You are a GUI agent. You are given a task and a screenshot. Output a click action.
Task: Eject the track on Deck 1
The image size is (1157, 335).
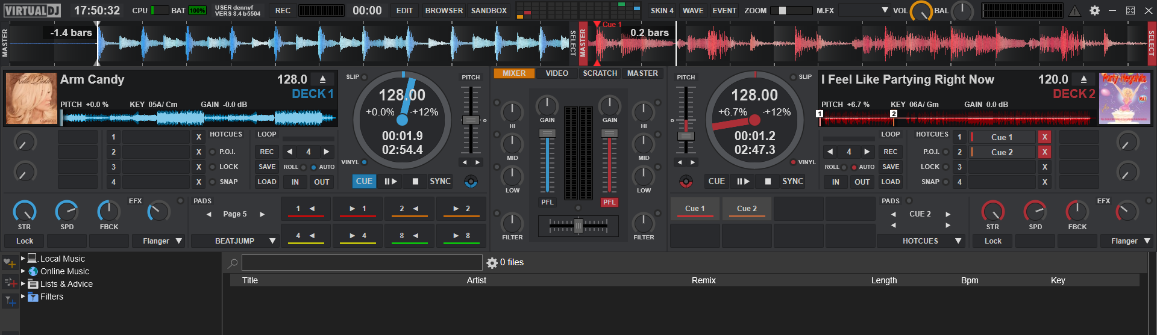[323, 79]
